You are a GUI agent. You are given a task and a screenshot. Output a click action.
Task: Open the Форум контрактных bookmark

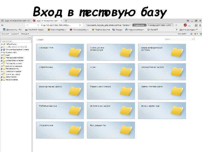pos(134,30)
